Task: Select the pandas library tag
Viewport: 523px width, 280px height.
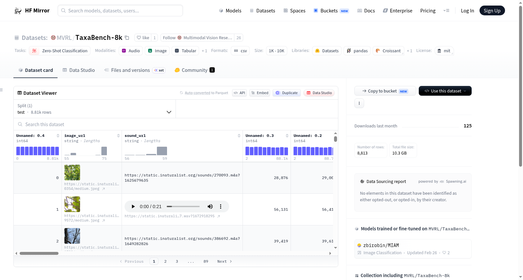Action: (x=357, y=51)
